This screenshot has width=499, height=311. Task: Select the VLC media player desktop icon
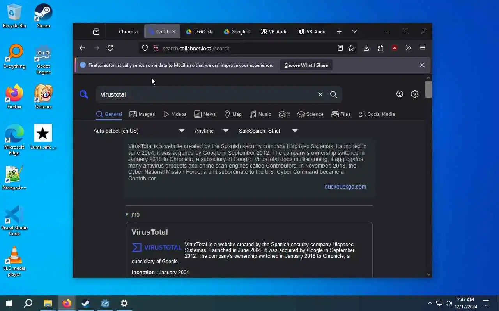click(14, 261)
